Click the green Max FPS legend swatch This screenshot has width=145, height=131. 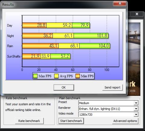tap(35, 76)
